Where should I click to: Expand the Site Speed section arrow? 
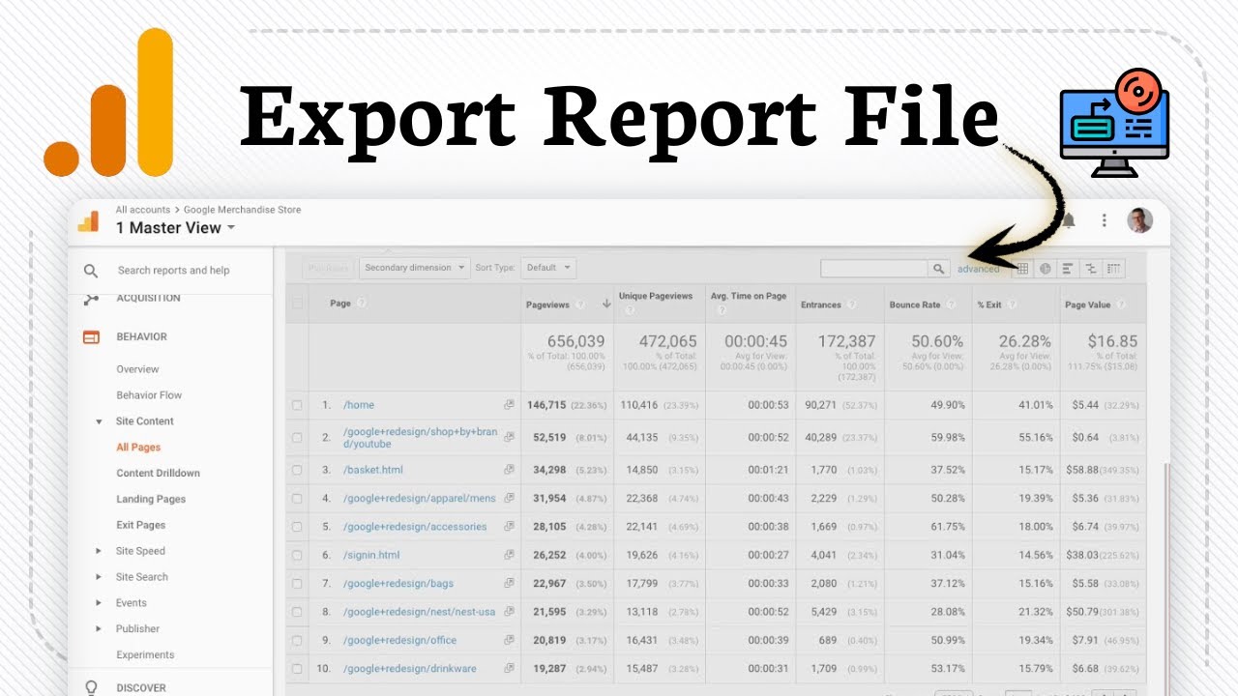click(99, 551)
